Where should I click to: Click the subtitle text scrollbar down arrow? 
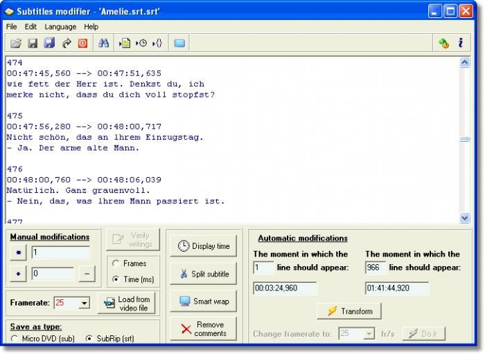click(464, 218)
